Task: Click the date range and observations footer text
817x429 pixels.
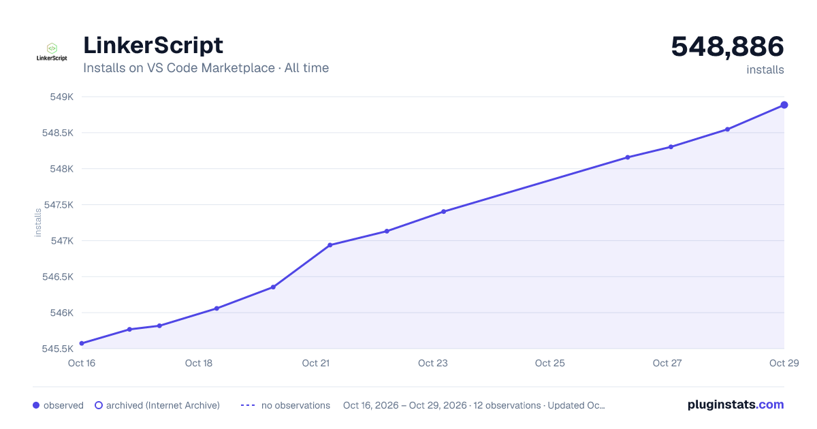Action: (x=474, y=405)
